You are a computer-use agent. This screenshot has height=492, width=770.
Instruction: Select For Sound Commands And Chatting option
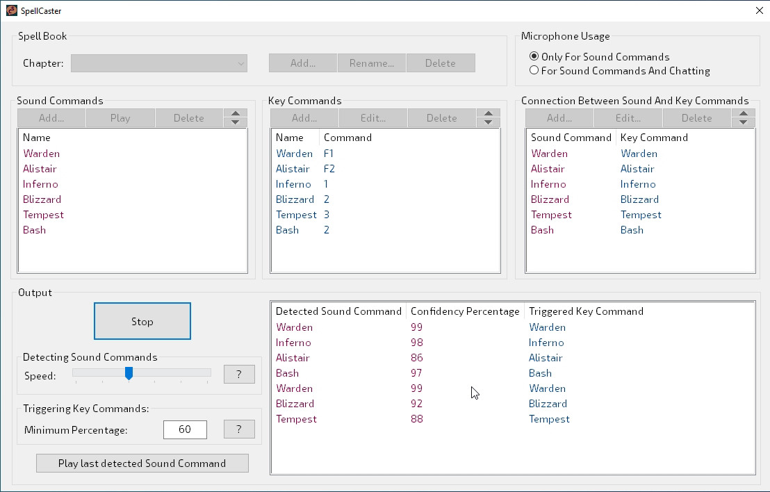tap(534, 70)
